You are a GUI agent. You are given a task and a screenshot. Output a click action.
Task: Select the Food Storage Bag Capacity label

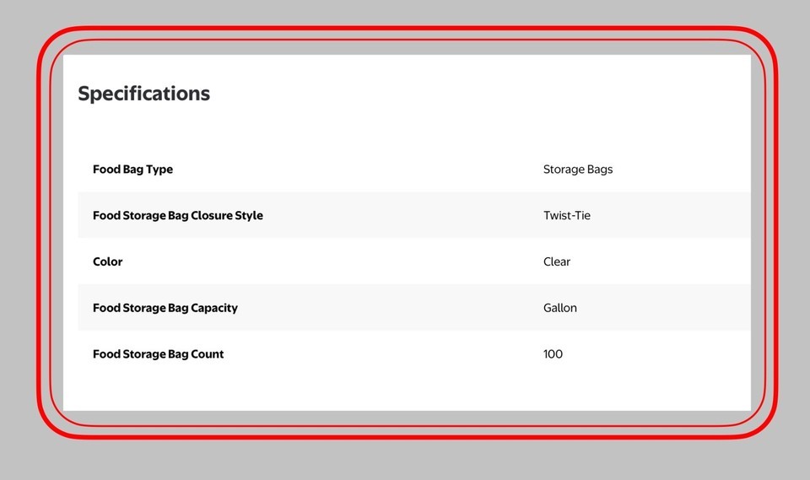point(165,308)
